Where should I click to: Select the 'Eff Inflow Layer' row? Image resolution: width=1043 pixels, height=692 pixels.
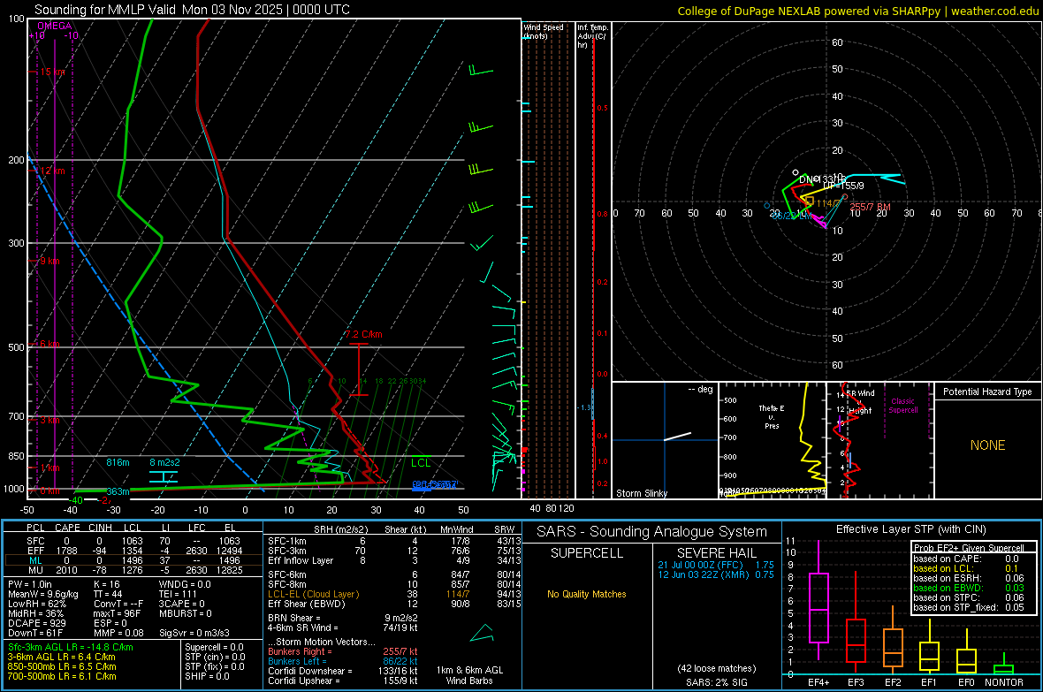[392, 560]
